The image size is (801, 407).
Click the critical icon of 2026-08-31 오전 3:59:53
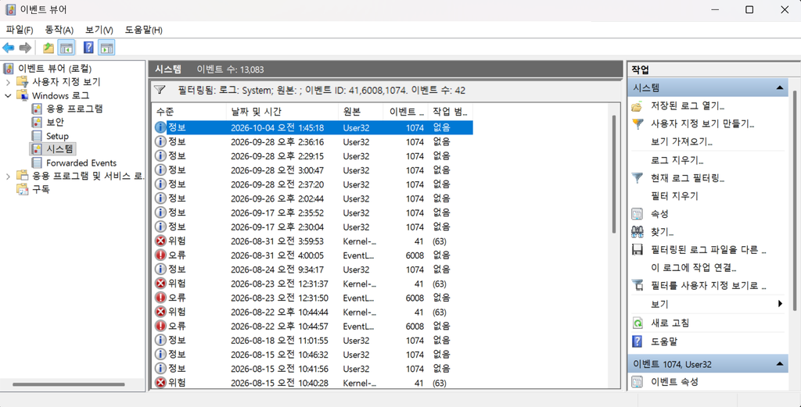[160, 241]
